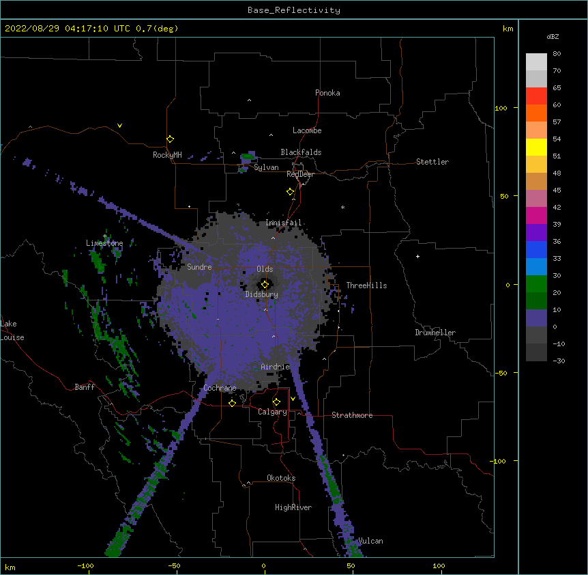The height and width of the screenshot is (575, 588).
Task: Select the Lacombe city label
Action: click(307, 130)
